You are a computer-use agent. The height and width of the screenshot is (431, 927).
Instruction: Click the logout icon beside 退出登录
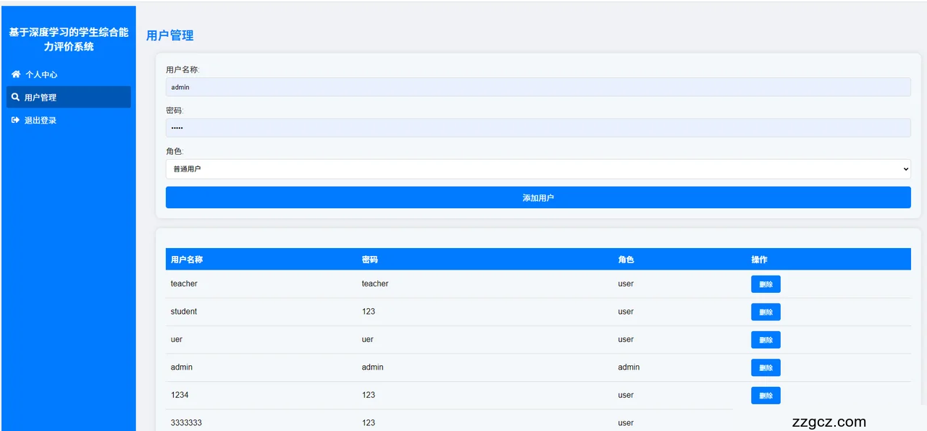[x=15, y=120]
